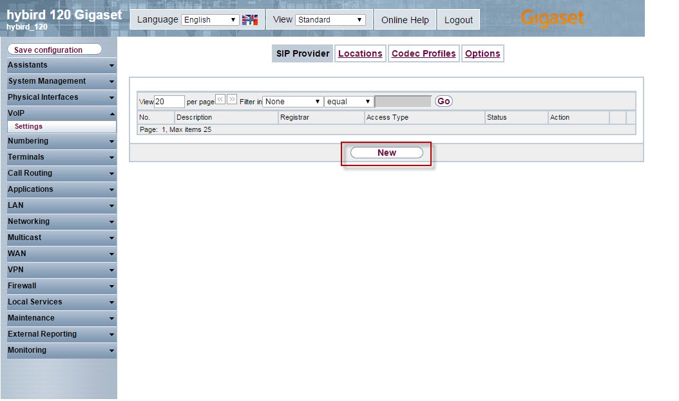Expand the Numbering menu
Image resolution: width=679 pixels, height=401 pixels.
click(61, 141)
